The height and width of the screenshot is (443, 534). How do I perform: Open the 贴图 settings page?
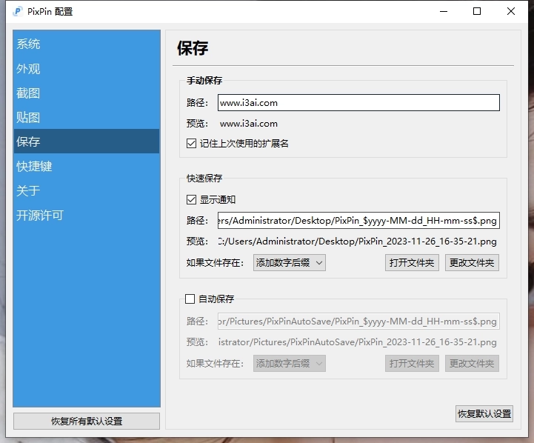tap(86, 118)
